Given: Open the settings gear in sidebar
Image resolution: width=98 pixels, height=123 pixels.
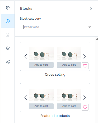Looking at the screenshot, I should [8, 8].
